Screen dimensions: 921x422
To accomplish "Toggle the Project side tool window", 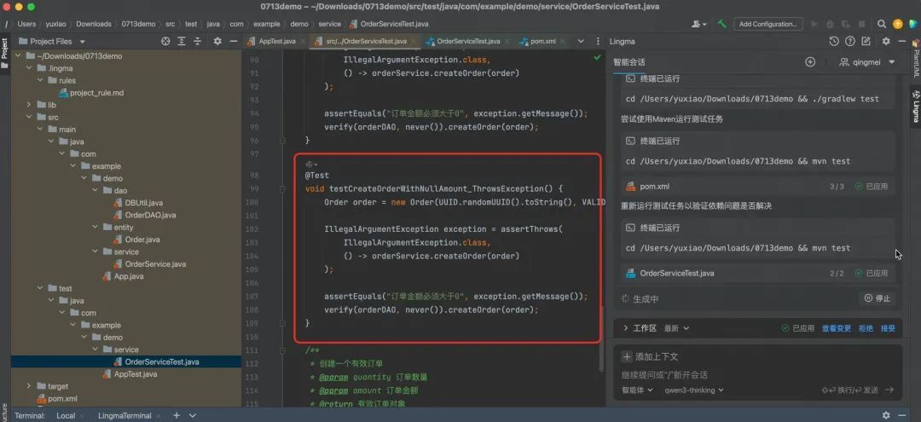I will pyautogui.click(x=5, y=53).
